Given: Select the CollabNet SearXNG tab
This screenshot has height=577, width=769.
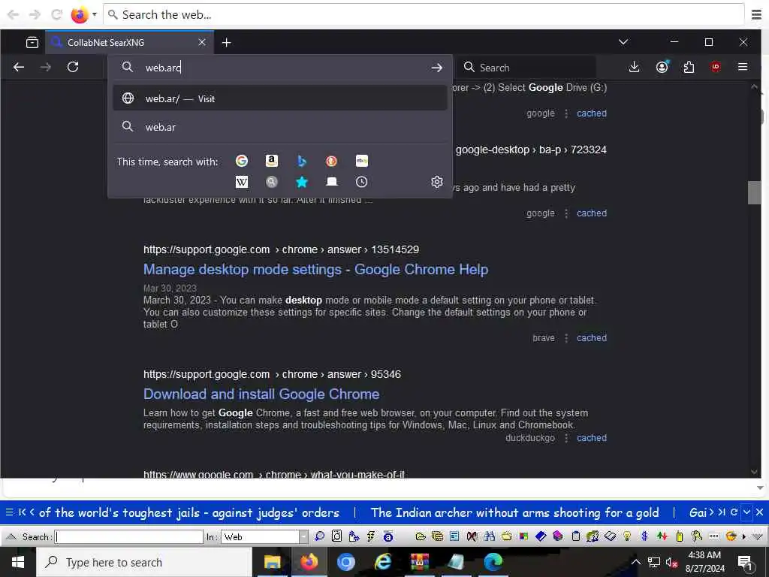Looking at the screenshot, I should [x=129, y=42].
